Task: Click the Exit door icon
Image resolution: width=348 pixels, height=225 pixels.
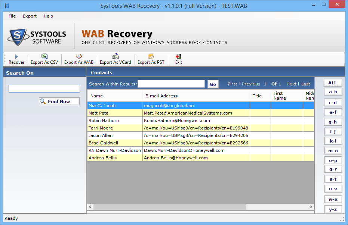Action: (x=178, y=56)
